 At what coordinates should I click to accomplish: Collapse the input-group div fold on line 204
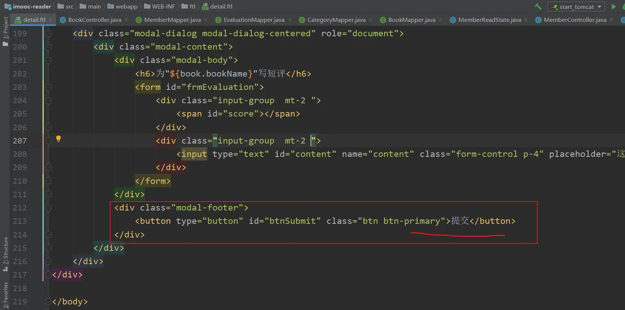(x=48, y=101)
